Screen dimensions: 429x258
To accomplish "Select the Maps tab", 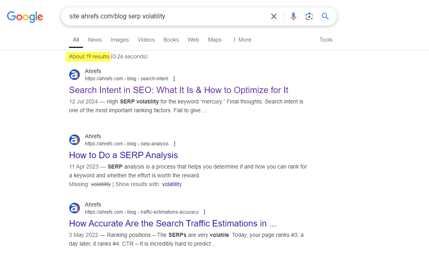I will click(214, 40).
